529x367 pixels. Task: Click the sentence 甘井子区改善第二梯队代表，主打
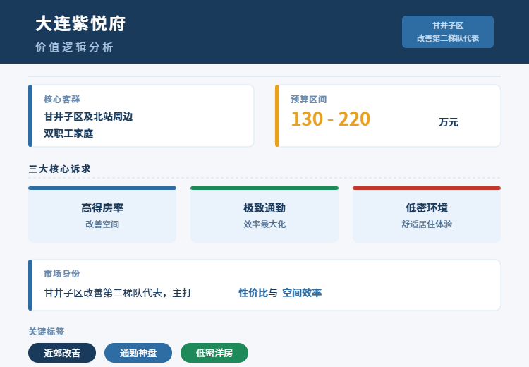point(118,293)
